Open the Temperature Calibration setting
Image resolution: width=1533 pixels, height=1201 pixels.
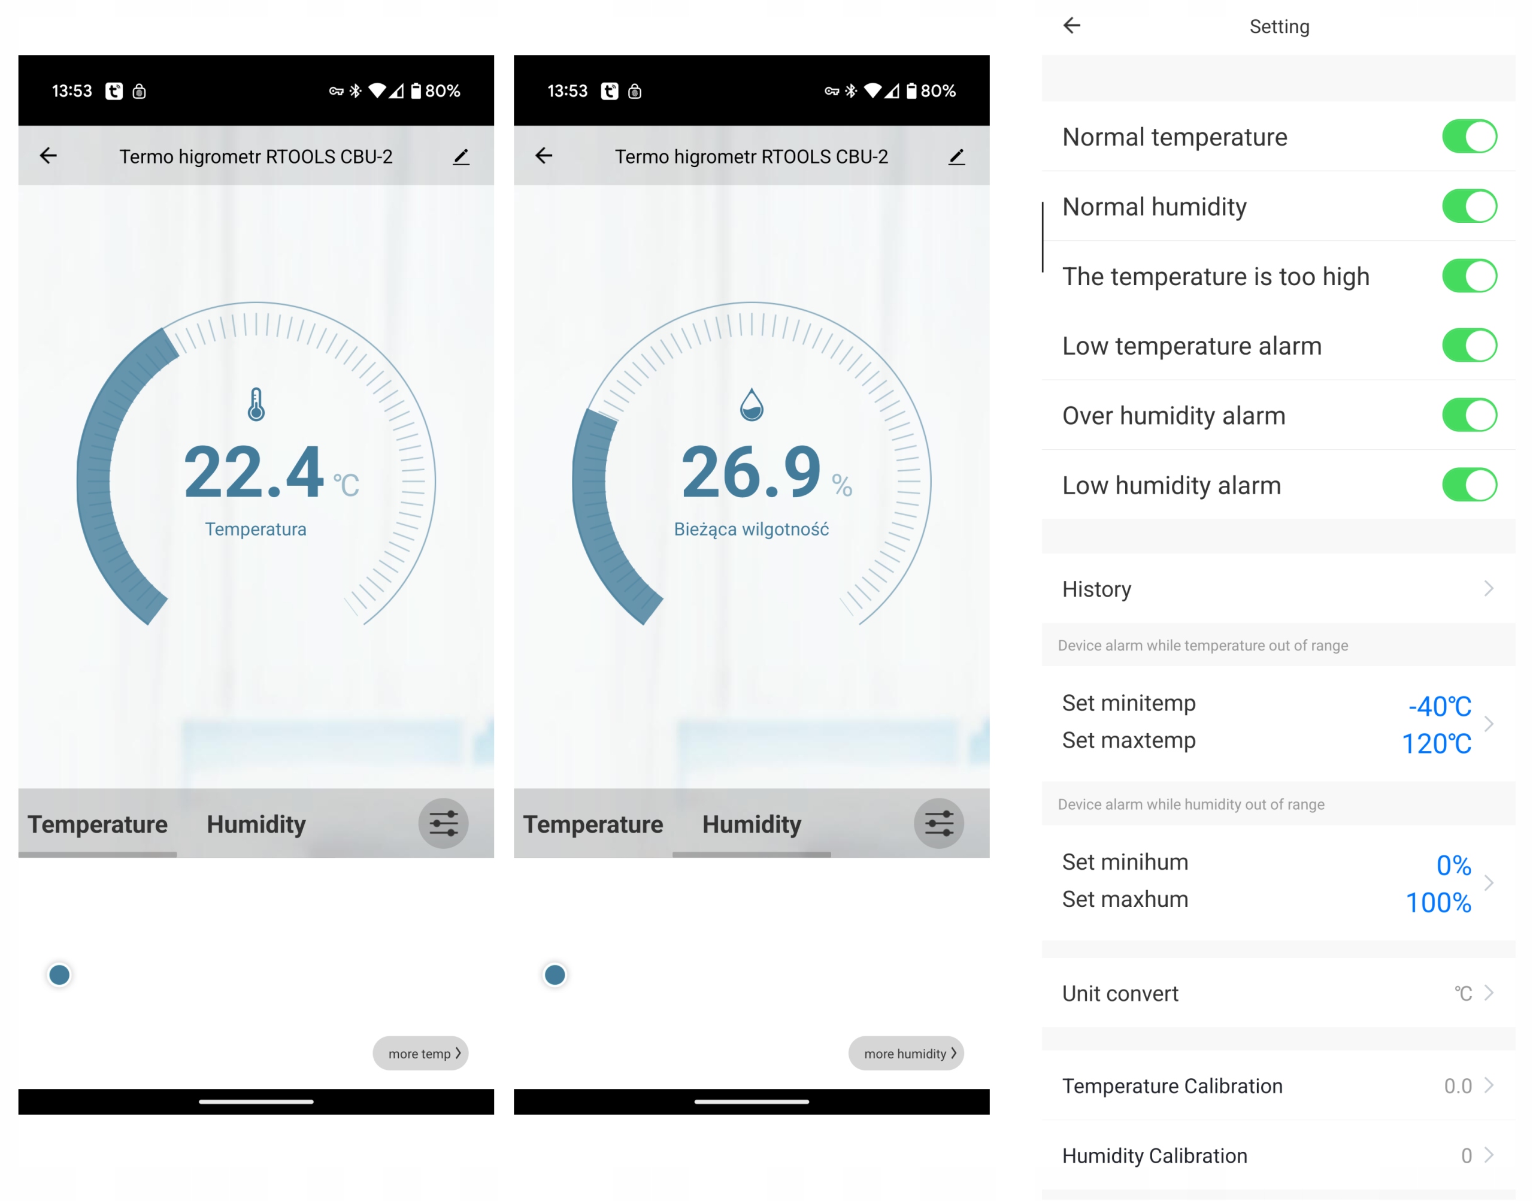coord(1277,1085)
